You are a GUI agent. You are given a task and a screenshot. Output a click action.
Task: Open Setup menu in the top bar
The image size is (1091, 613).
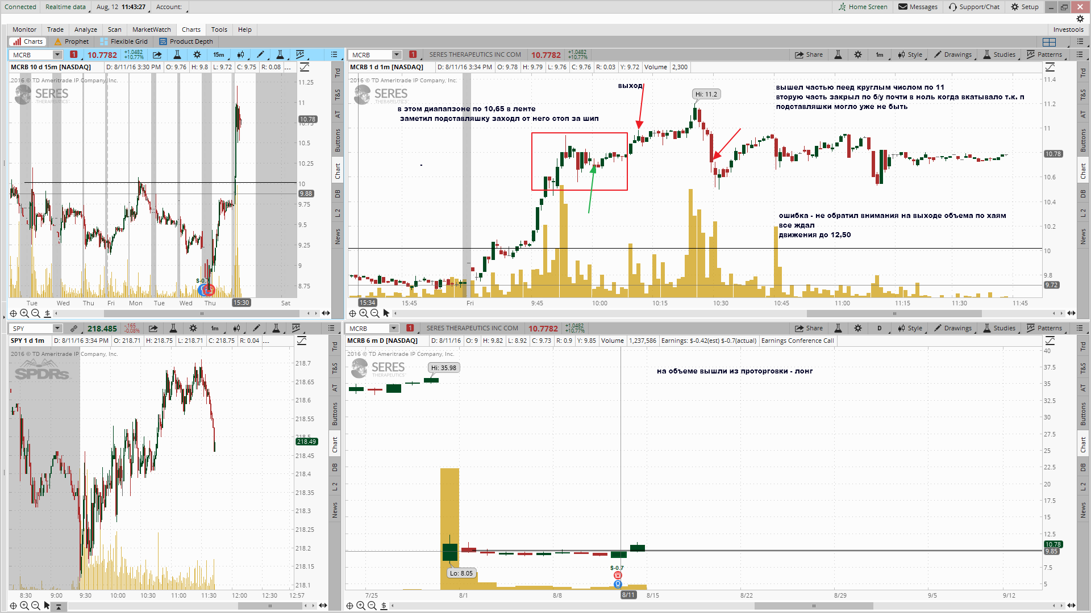1025,7
